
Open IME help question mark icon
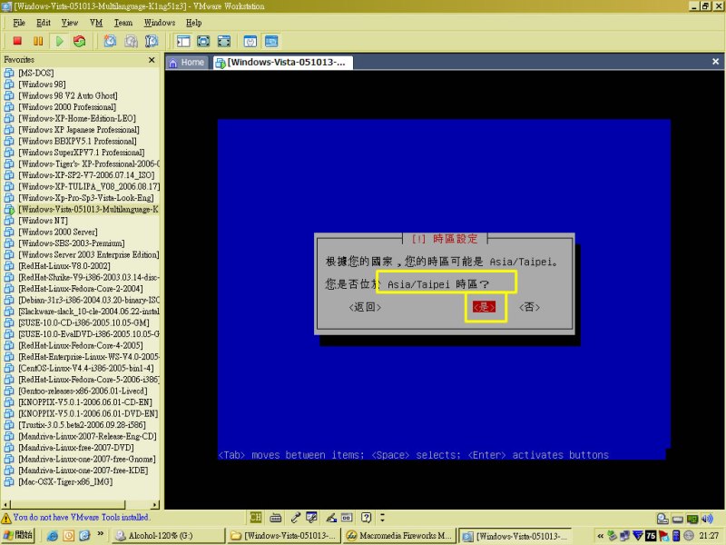[x=366, y=517]
